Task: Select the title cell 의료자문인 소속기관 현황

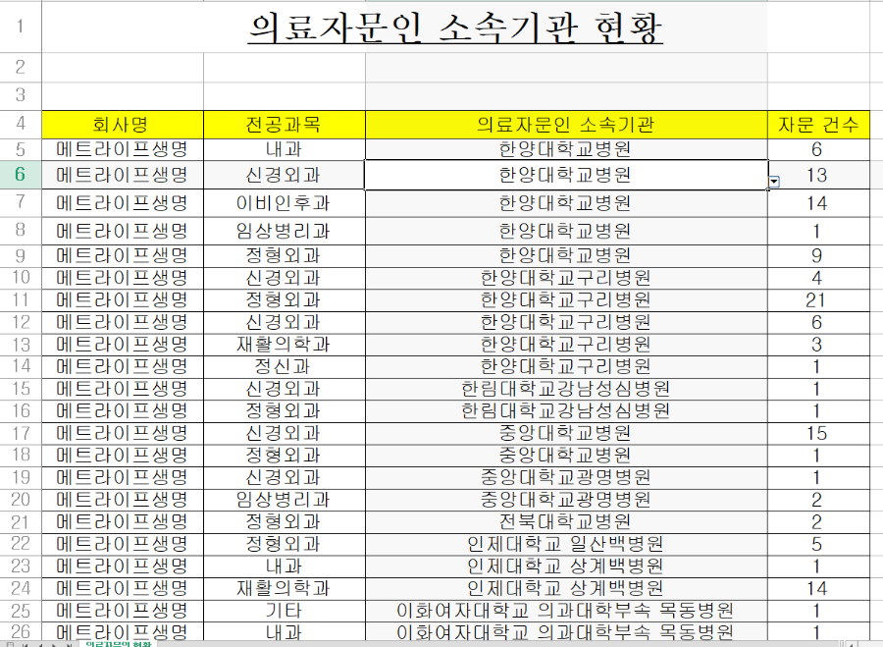Action: [455, 27]
